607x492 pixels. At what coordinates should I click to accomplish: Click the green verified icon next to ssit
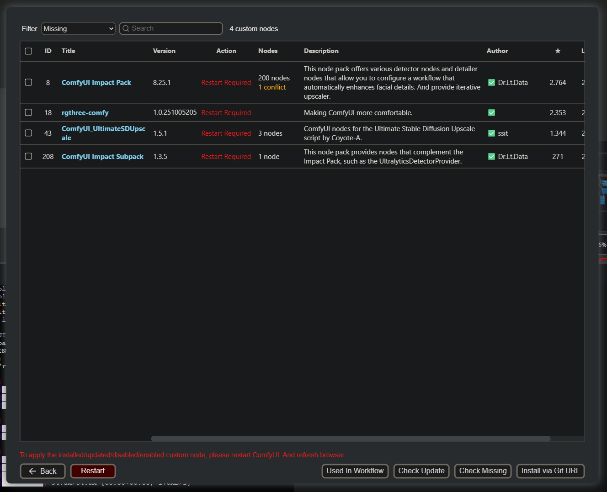coord(491,133)
